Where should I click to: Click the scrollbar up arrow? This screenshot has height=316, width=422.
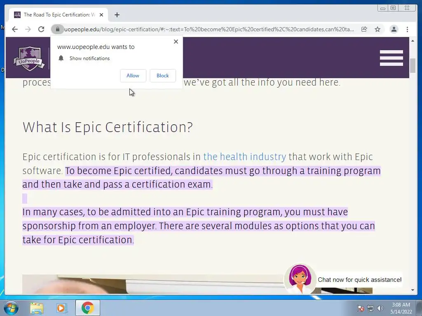(413, 41)
